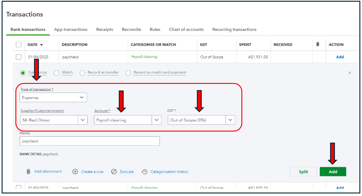This screenshot has width=362, height=196.
Task: Expand the Account Payroll clearing dropdown arrow
Action: [157, 120]
